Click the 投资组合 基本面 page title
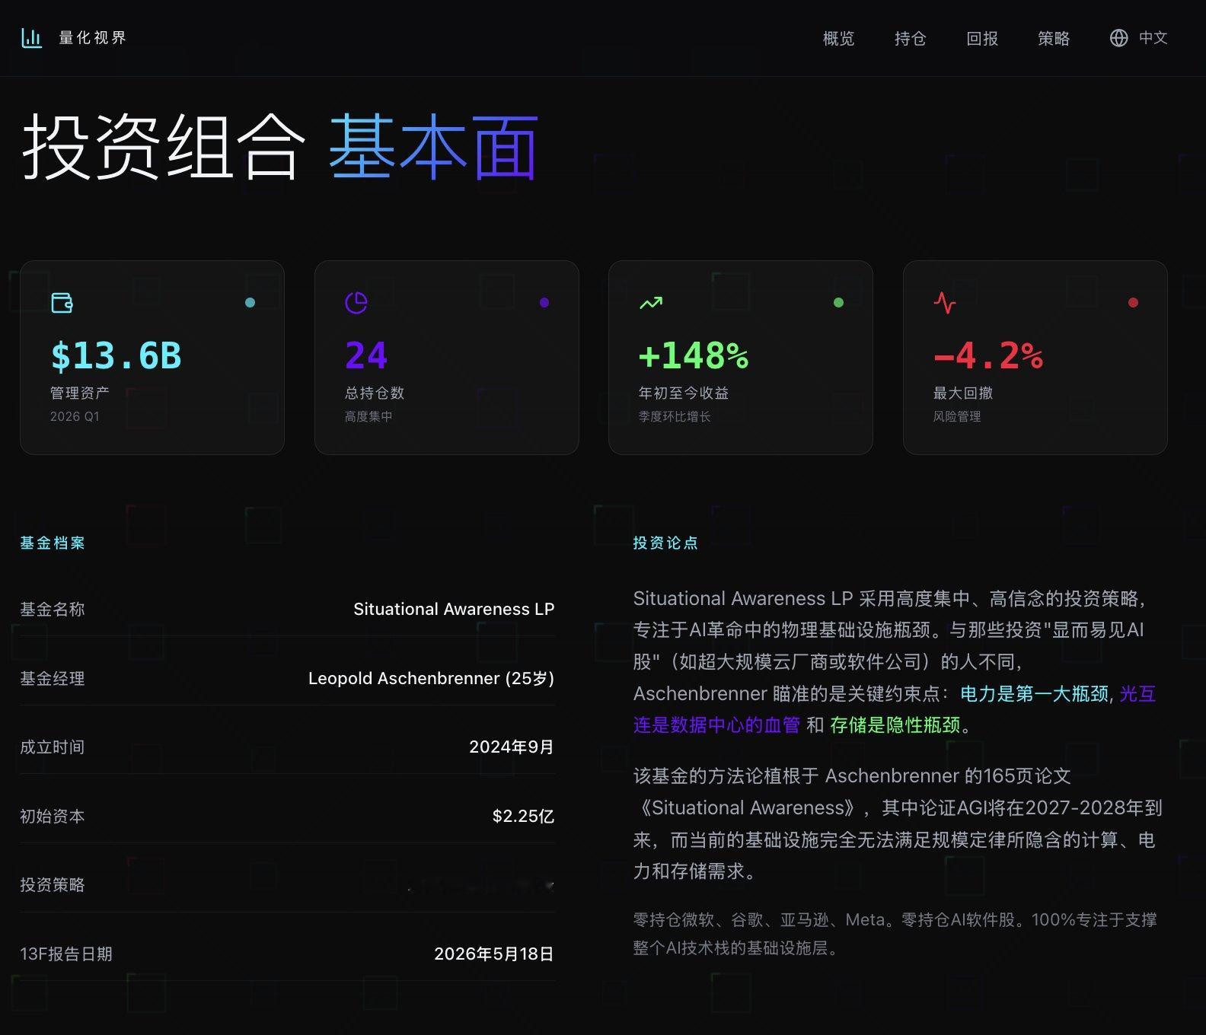1206x1035 pixels. [280, 147]
